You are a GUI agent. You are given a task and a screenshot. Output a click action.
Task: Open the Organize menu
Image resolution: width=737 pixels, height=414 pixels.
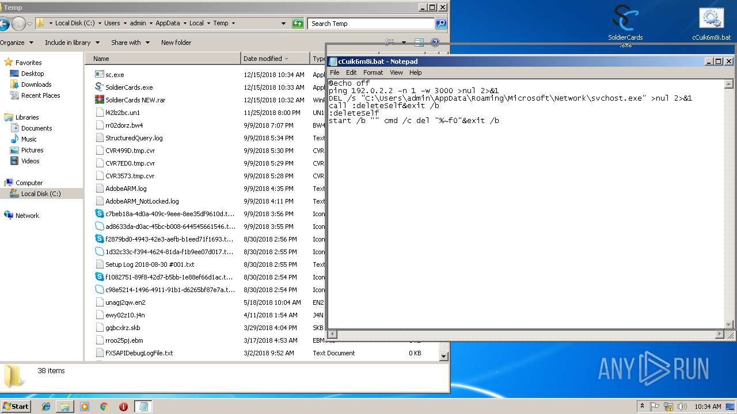click(x=16, y=43)
